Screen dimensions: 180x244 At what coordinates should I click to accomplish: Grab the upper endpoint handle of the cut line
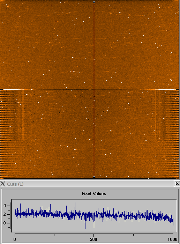(x=94, y=2)
